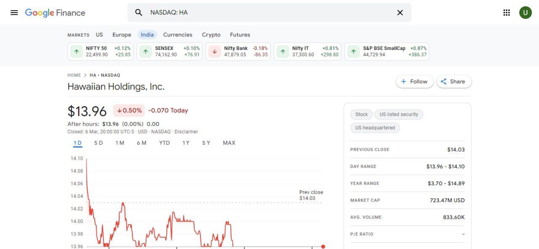Select the 1M chart range
Viewport: 539px width, 249px height.
tap(120, 143)
